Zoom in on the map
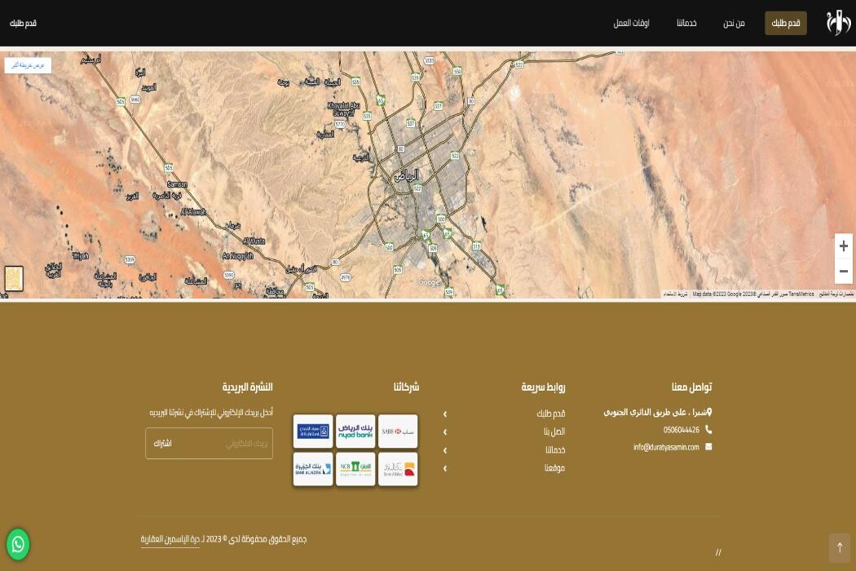 pos(843,246)
